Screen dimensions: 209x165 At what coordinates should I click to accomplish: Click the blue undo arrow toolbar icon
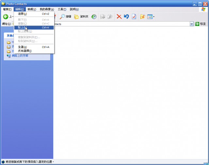126,17
